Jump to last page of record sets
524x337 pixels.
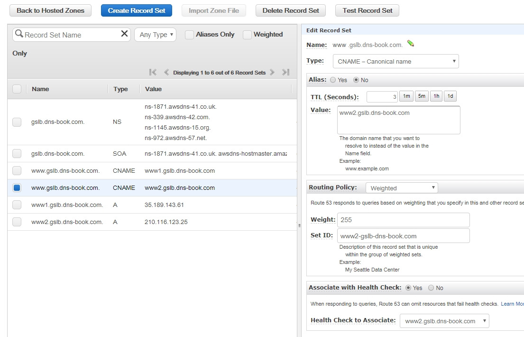click(x=285, y=72)
